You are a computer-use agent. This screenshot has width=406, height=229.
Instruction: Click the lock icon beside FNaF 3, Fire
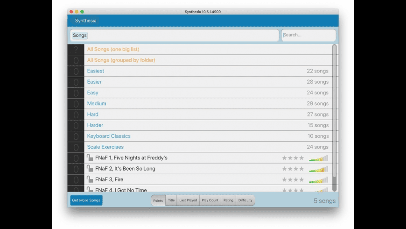click(x=90, y=179)
